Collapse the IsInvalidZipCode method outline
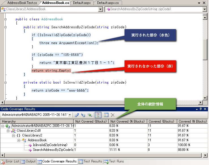 pyautogui.click(x=5, y=82)
